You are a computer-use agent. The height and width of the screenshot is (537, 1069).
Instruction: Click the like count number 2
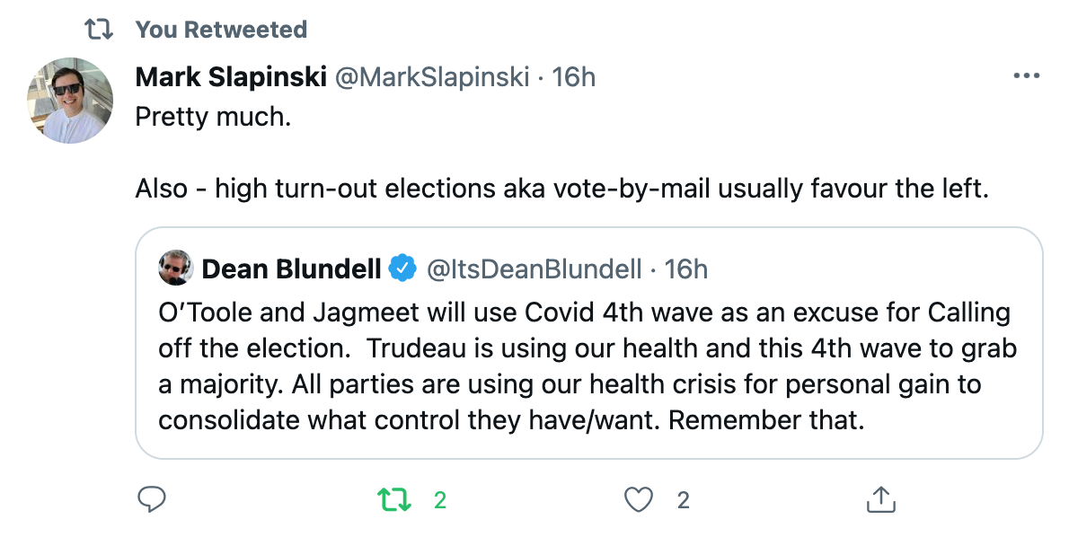point(683,501)
